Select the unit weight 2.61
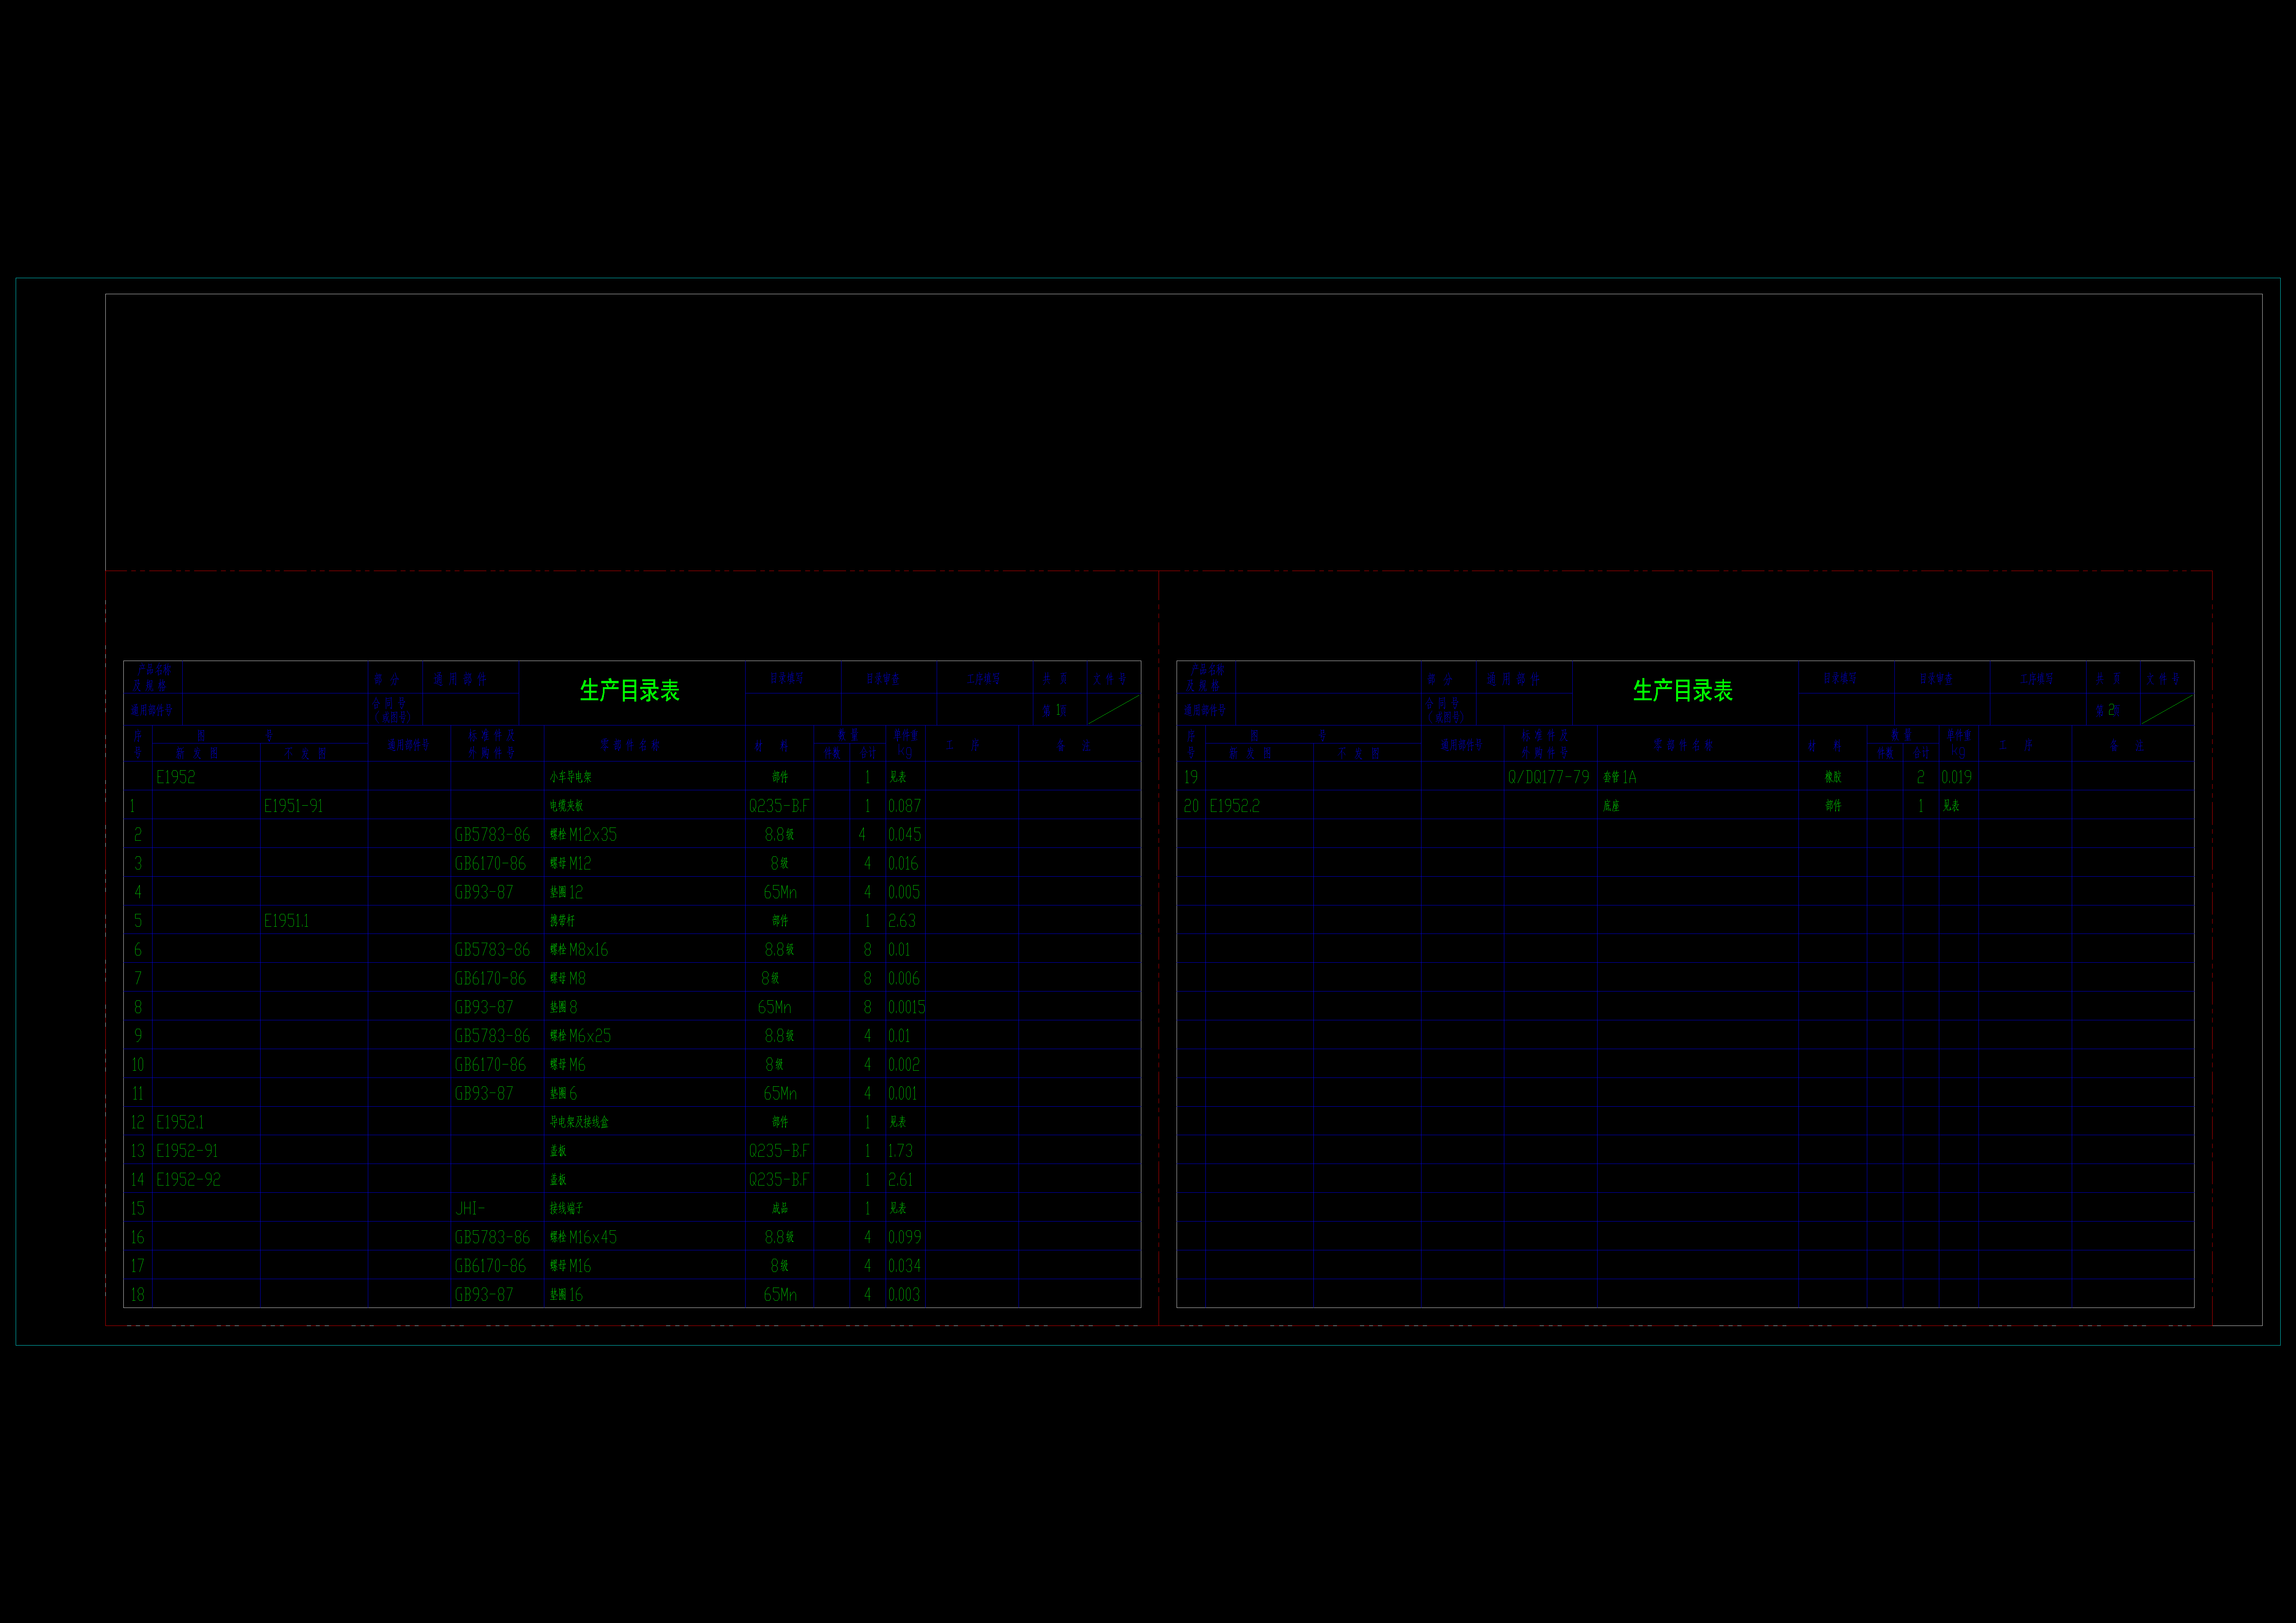2296x1623 pixels. click(900, 1180)
